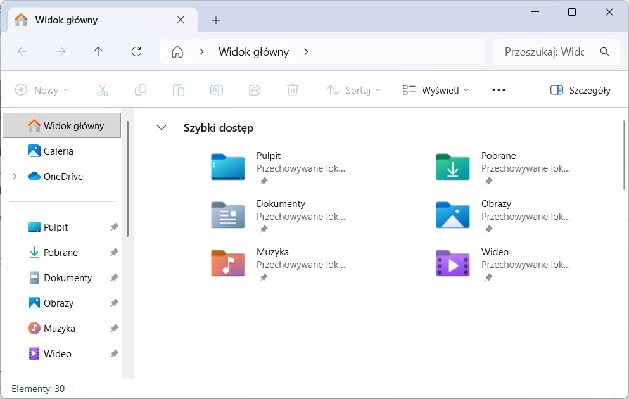Go up one directory level
Image resolution: width=629 pixels, height=399 pixels.
coord(98,52)
